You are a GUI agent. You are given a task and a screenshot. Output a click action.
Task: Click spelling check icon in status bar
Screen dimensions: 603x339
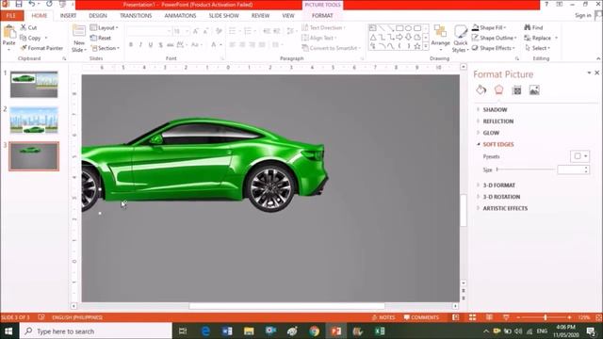click(41, 317)
